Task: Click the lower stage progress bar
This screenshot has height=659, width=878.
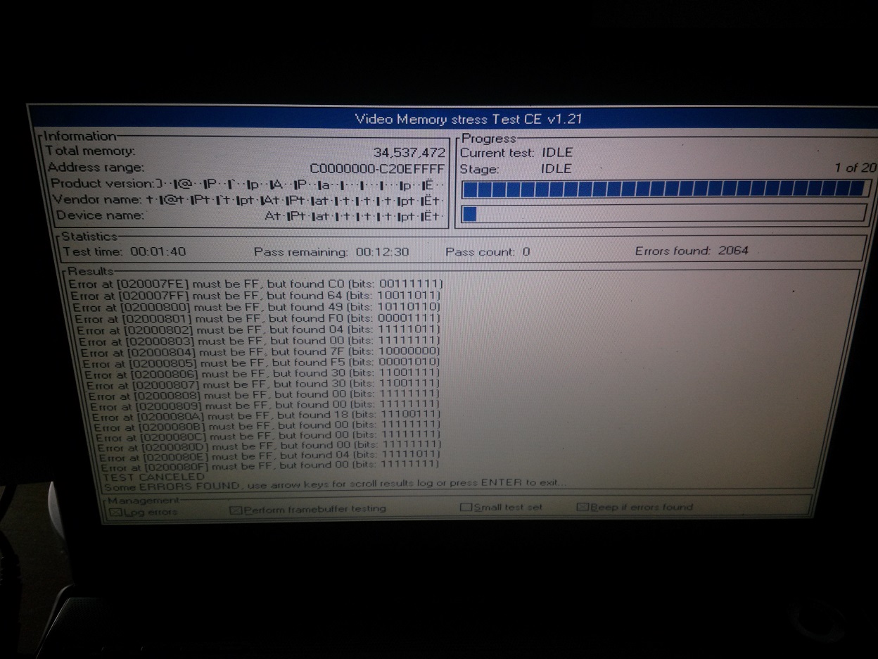Action: point(664,213)
